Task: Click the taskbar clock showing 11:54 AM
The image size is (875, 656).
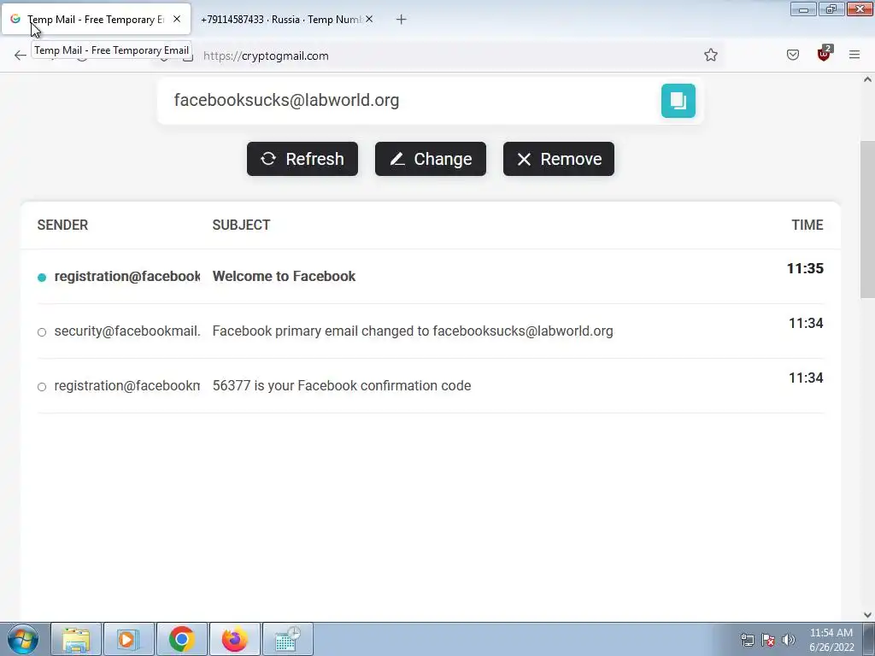Action: point(831,640)
